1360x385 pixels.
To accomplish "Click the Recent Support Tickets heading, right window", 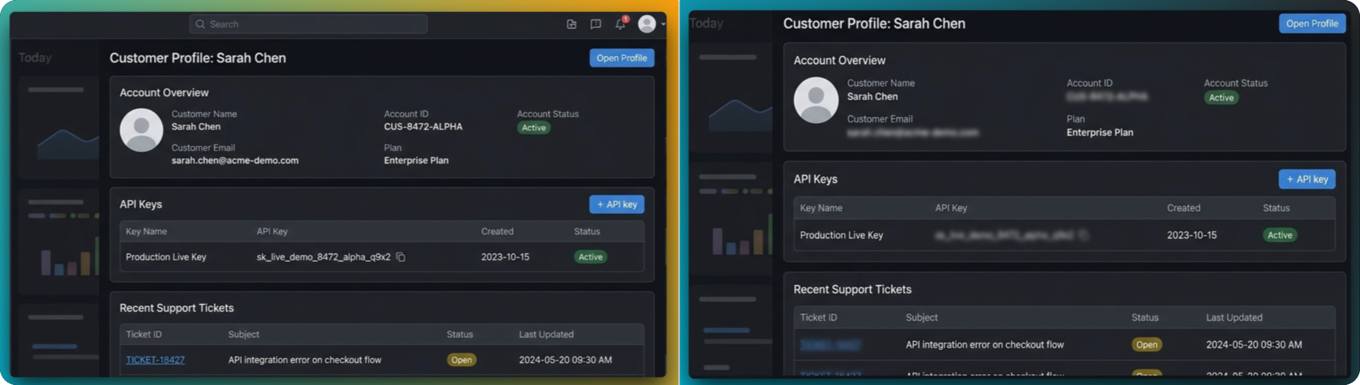I will click(x=852, y=290).
